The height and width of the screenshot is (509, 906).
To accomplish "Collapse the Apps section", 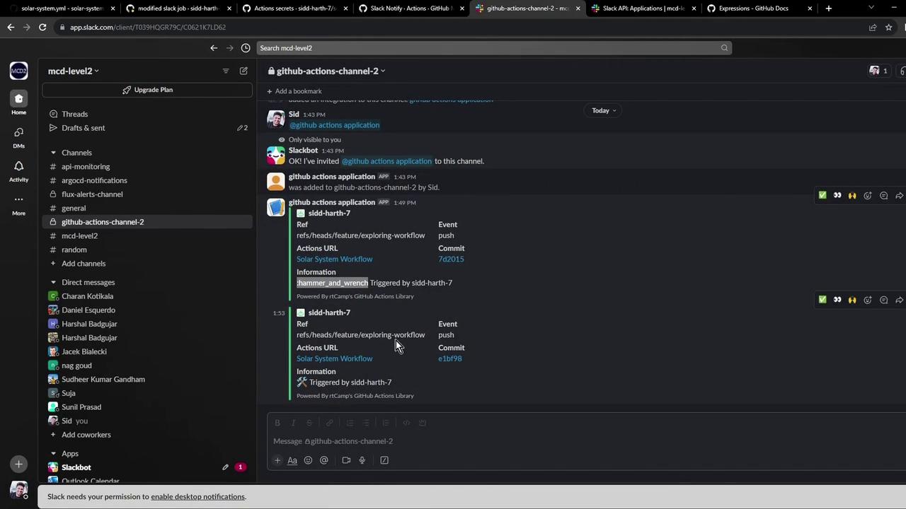I will [53, 454].
